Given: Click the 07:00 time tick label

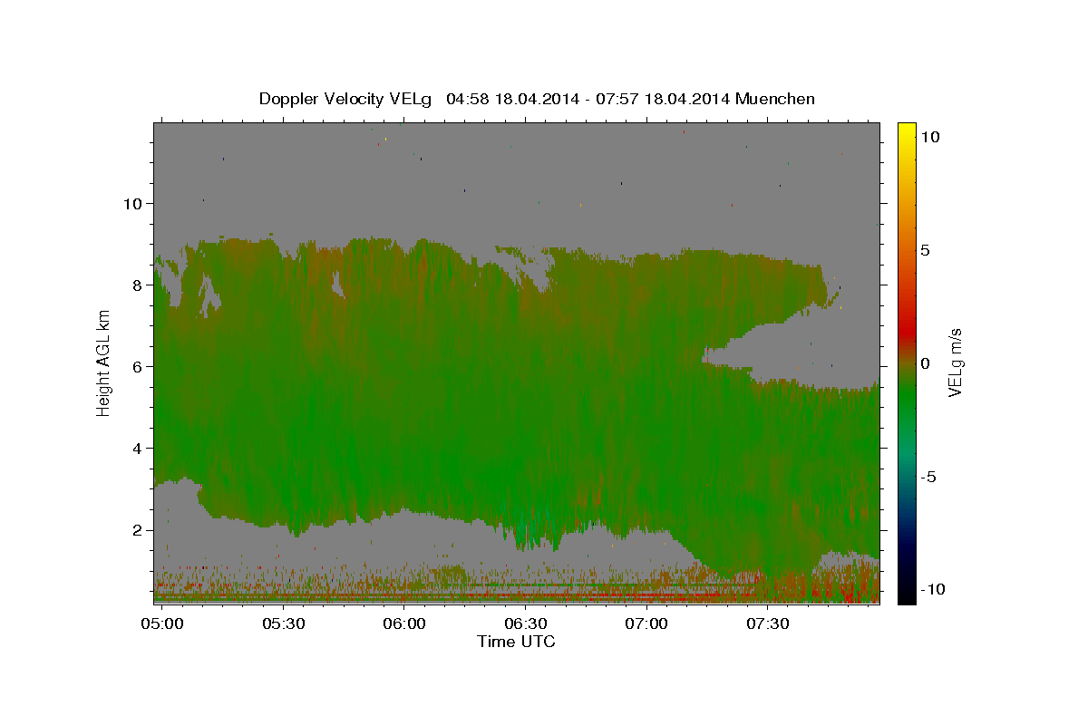Looking at the screenshot, I should (x=647, y=624).
